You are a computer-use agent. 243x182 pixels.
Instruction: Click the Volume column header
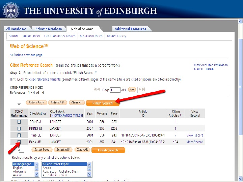(x=102, y=114)
